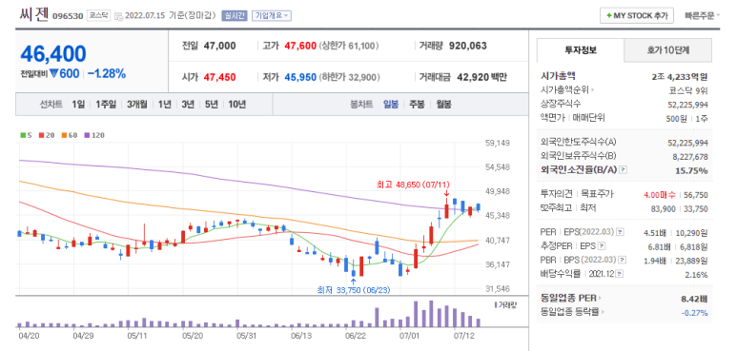Select the 월봉 monthly candle chart
Screen dimensions: 737x351
click(443, 104)
